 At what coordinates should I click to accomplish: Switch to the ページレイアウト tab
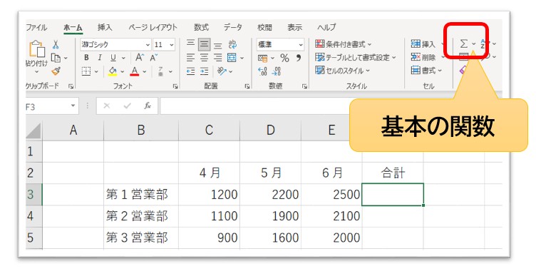click(153, 27)
